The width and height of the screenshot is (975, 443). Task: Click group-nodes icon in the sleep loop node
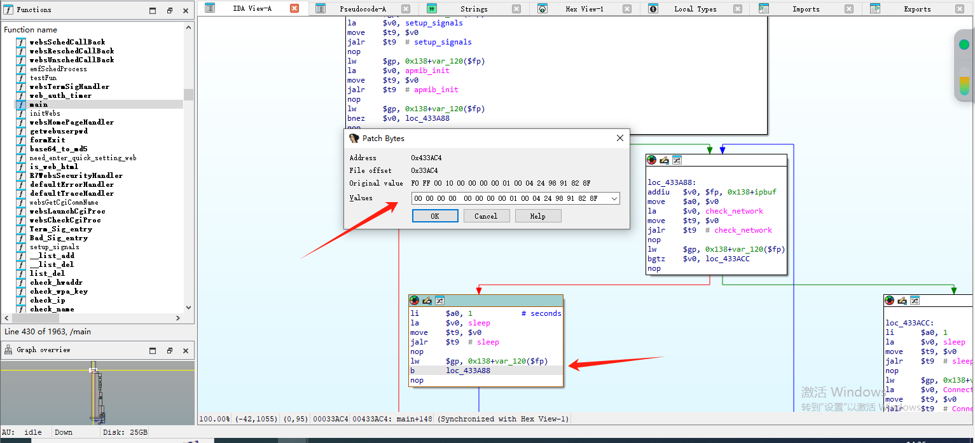tap(439, 301)
